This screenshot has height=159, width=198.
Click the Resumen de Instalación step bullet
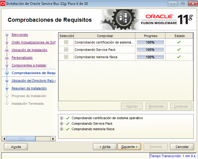(7, 88)
